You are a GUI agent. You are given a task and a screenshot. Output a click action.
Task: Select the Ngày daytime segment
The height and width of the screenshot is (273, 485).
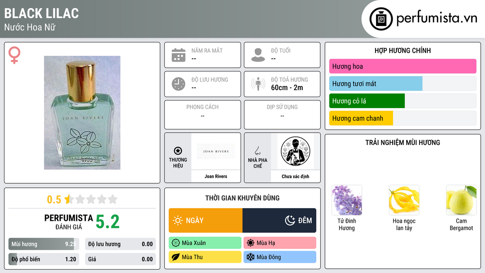pos(206,220)
